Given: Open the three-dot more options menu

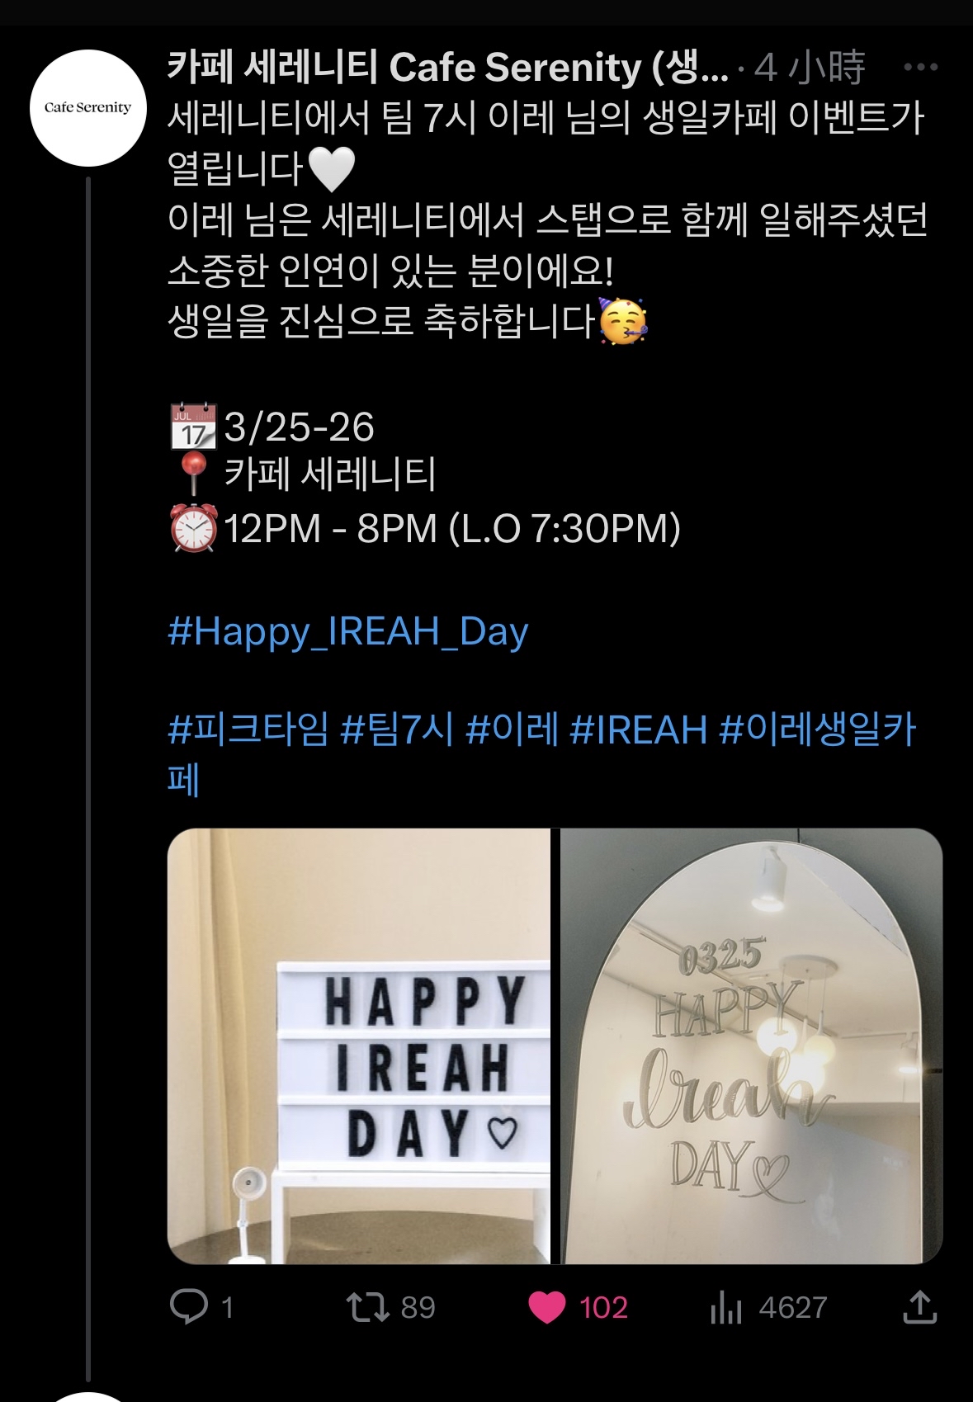Looking at the screenshot, I should (921, 67).
